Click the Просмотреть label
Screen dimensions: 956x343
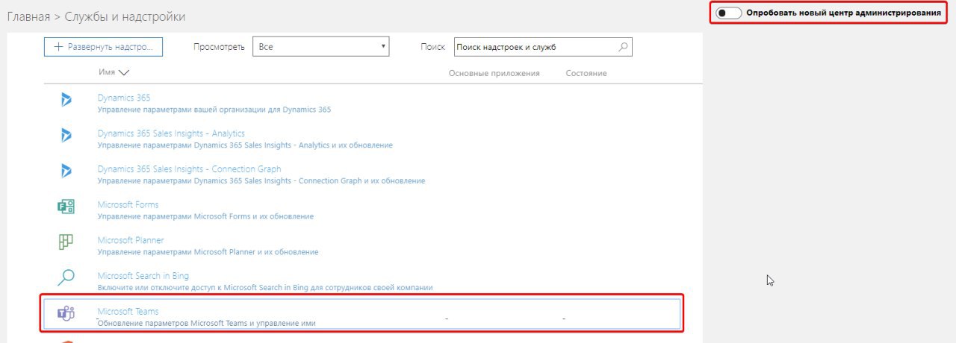(219, 47)
